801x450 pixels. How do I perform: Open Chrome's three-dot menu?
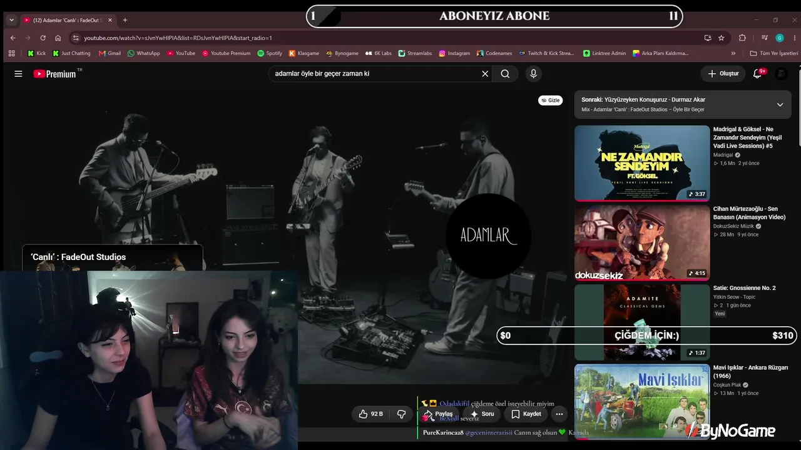[793, 37]
